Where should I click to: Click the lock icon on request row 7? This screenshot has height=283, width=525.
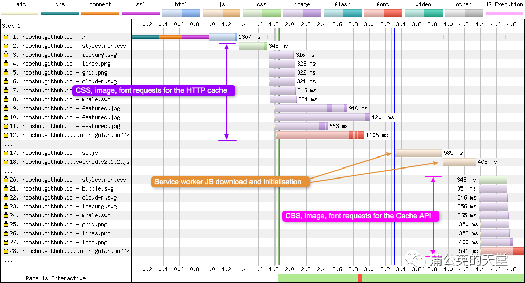(6, 90)
